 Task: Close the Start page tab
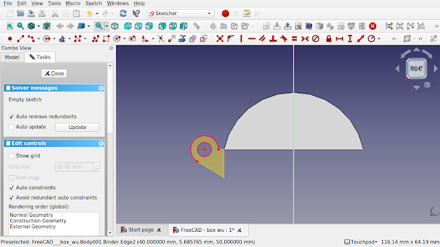[159, 230]
